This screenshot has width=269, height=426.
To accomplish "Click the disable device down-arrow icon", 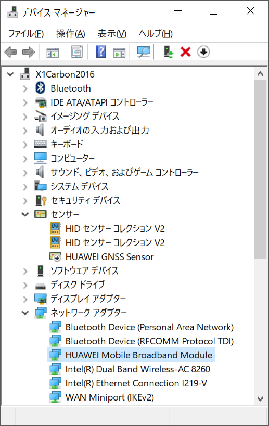I will pos(203,52).
